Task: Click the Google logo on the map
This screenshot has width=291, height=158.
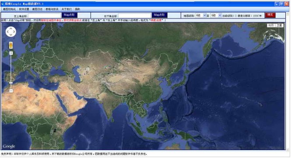Action: click(9, 146)
